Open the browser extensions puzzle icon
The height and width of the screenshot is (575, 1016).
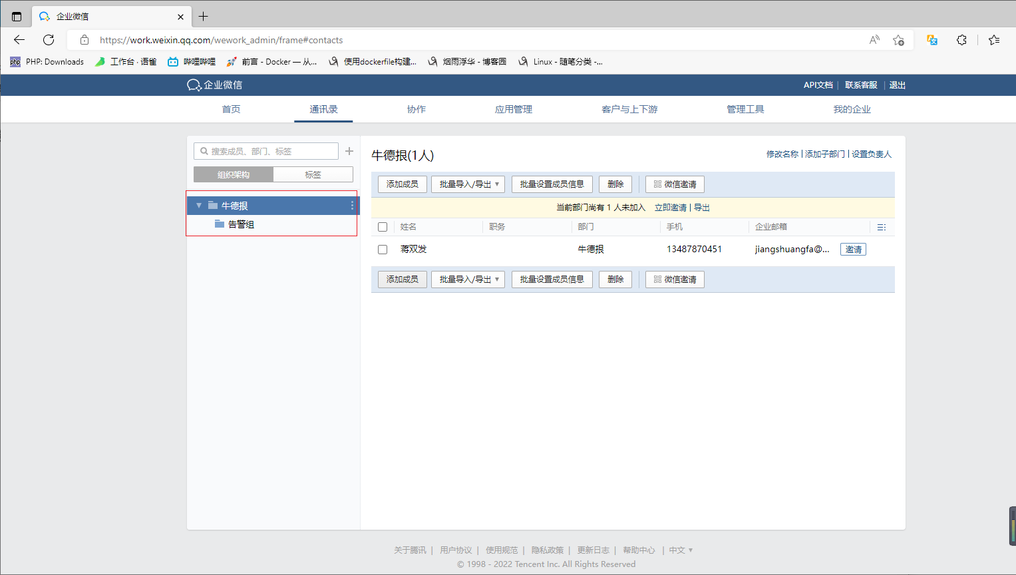click(961, 40)
